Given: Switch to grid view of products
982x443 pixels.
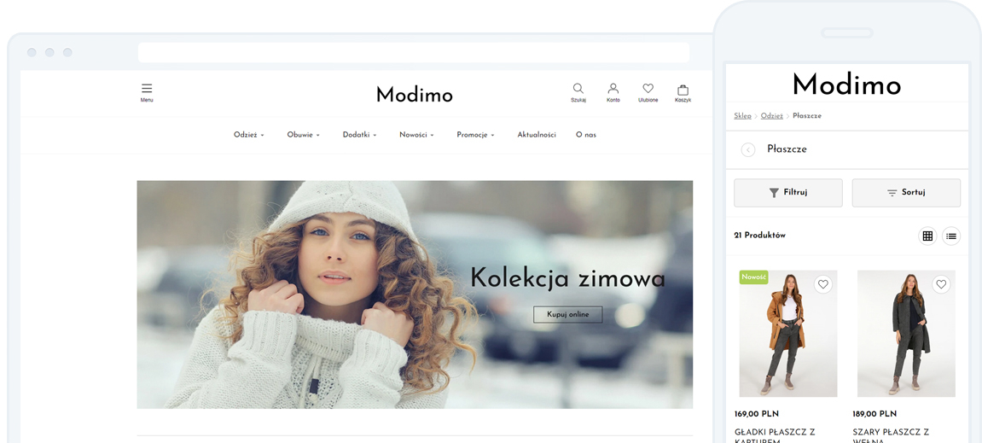Looking at the screenshot, I should tap(927, 236).
